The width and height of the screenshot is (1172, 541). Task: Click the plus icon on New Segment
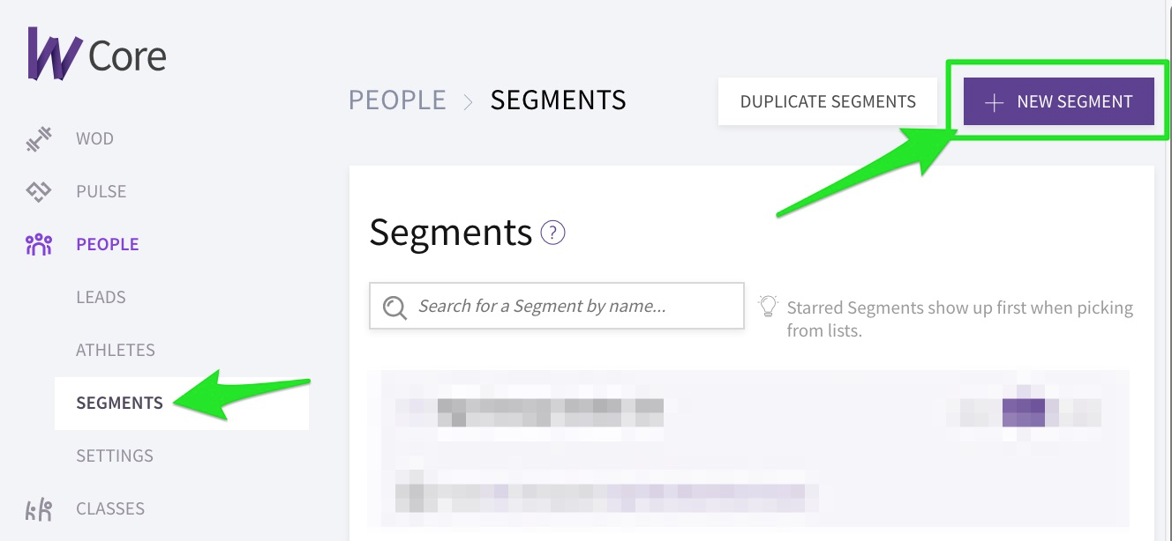(995, 102)
